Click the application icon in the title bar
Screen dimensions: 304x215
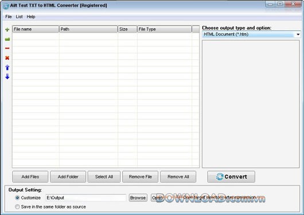(6, 6)
